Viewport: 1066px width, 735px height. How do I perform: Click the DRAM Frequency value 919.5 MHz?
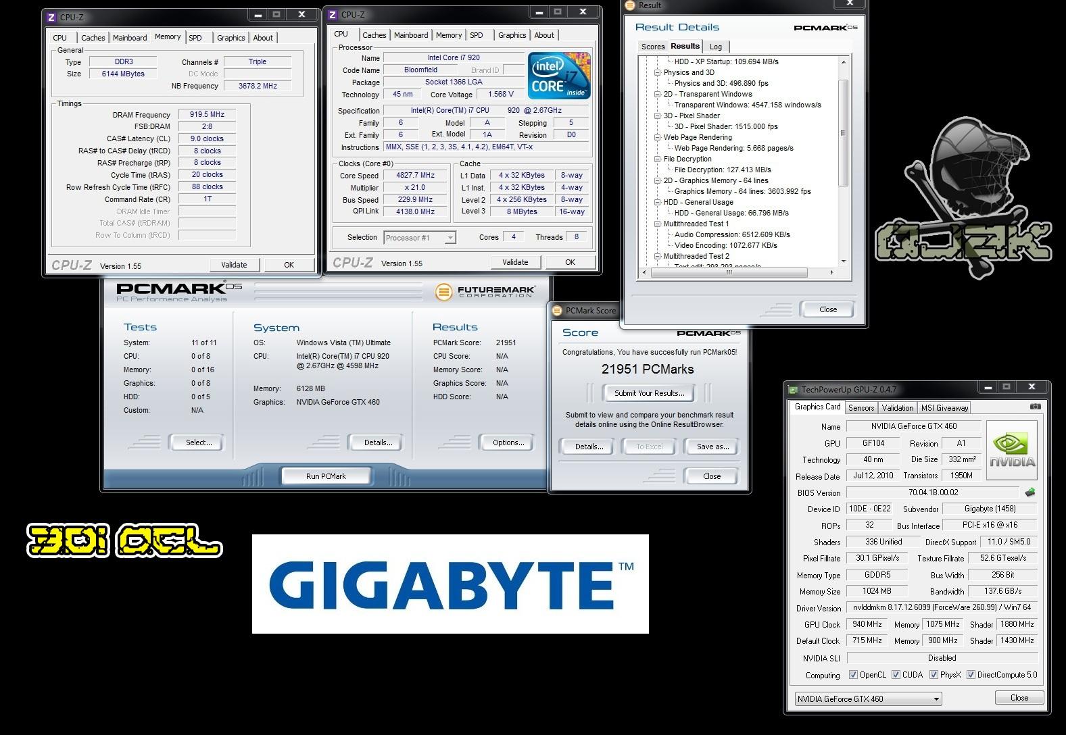pyautogui.click(x=207, y=114)
